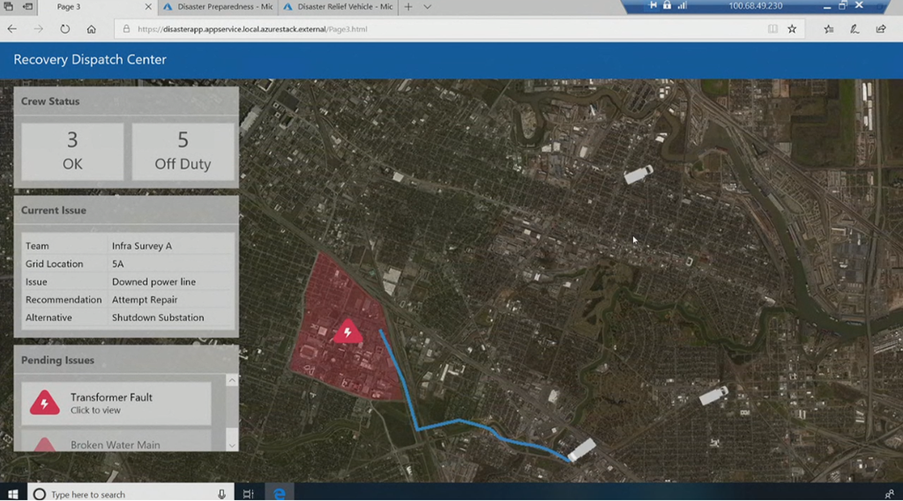Click the 3 OK crew status tile
The image size is (903, 501).
pos(72,152)
